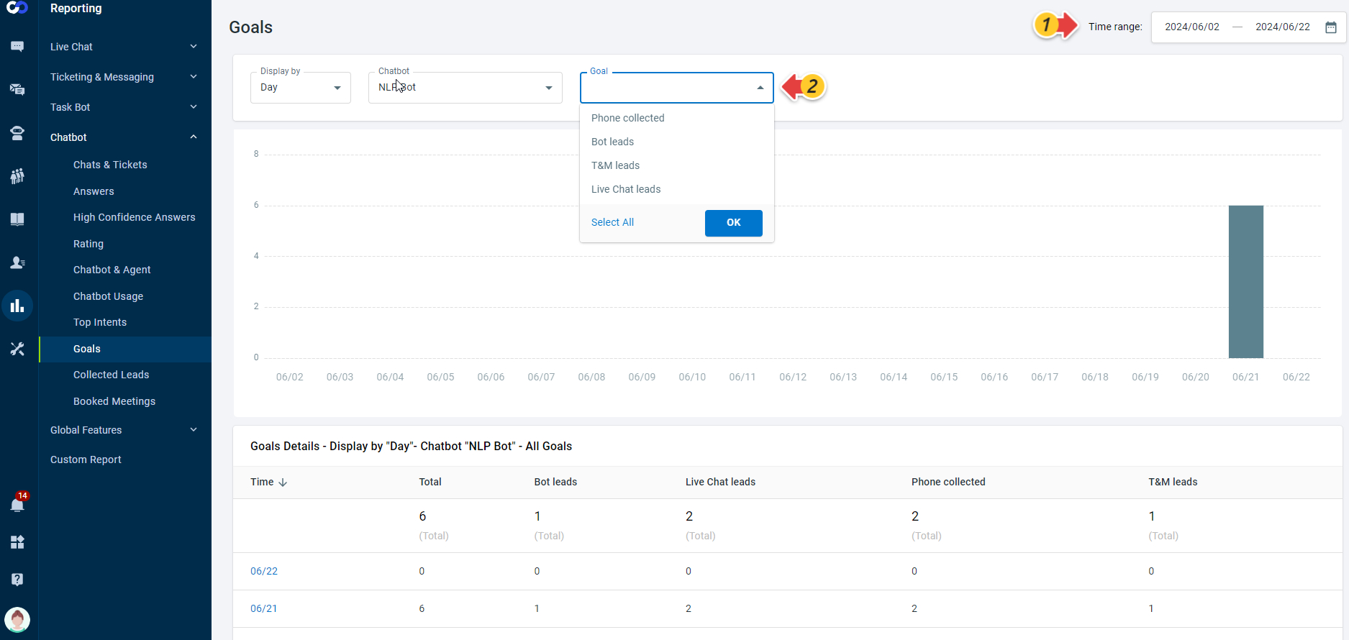Choose Bot leads goal option
The width and height of the screenshot is (1349, 640).
click(677, 142)
